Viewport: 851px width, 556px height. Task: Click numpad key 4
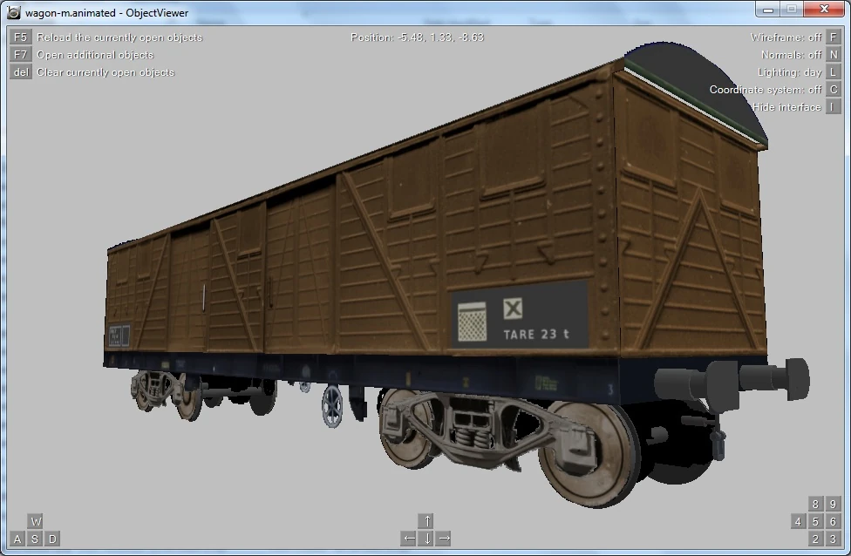click(x=797, y=521)
